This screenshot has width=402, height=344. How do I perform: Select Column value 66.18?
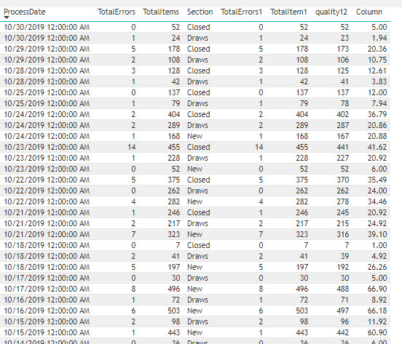(377, 311)
